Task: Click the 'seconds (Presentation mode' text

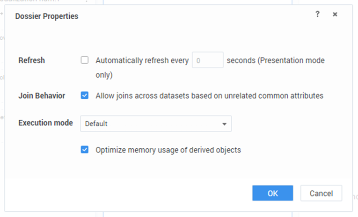Action: pyautogui.click(x=276, y=60)
